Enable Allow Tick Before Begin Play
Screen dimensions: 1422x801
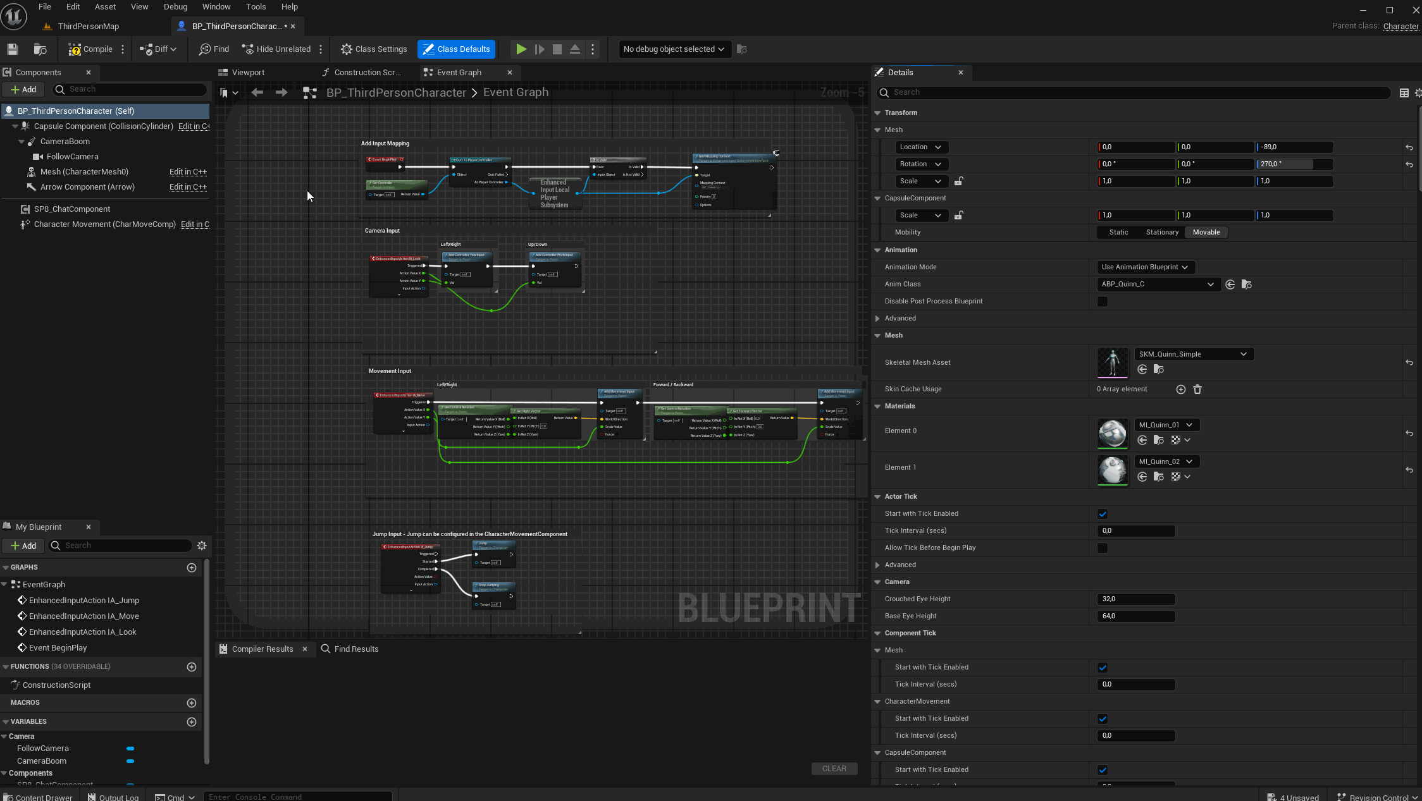tap(1103, 548)
